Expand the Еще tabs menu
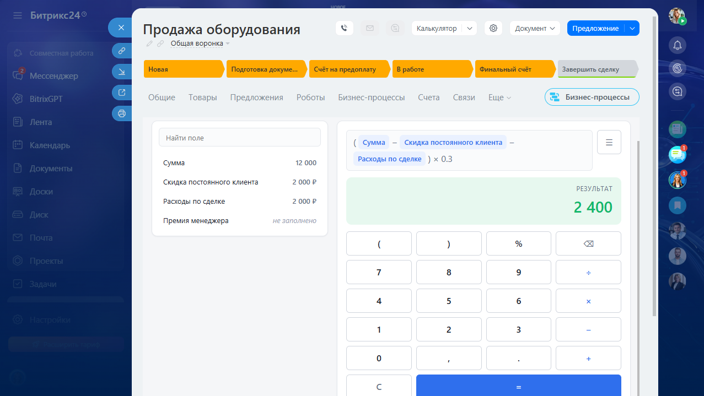Viewport: 704px width, 396px height. tap(499, 97)
